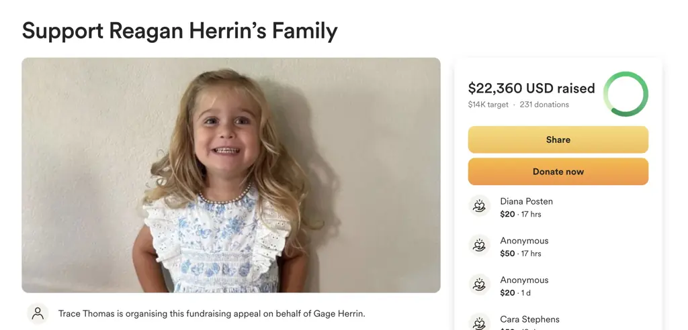Open the main fundraiser photo
Image resolution: width=688 pixels, height=330 pixels.
tap(231, 174)
